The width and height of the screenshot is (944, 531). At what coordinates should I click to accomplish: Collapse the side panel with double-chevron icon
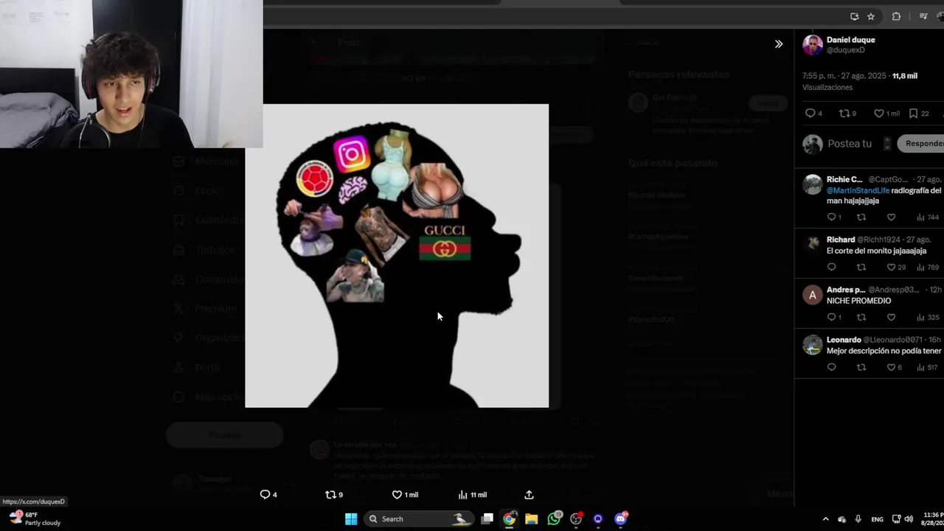779,44
